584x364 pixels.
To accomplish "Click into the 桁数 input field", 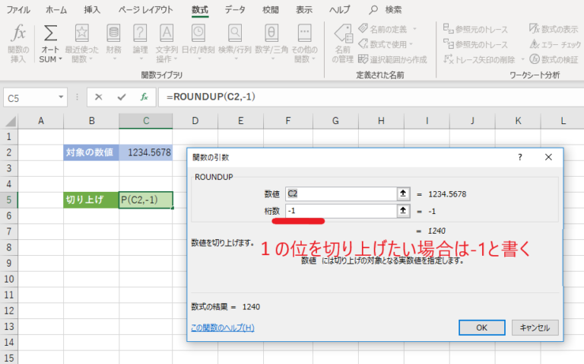I will click(x=340, y=211).
